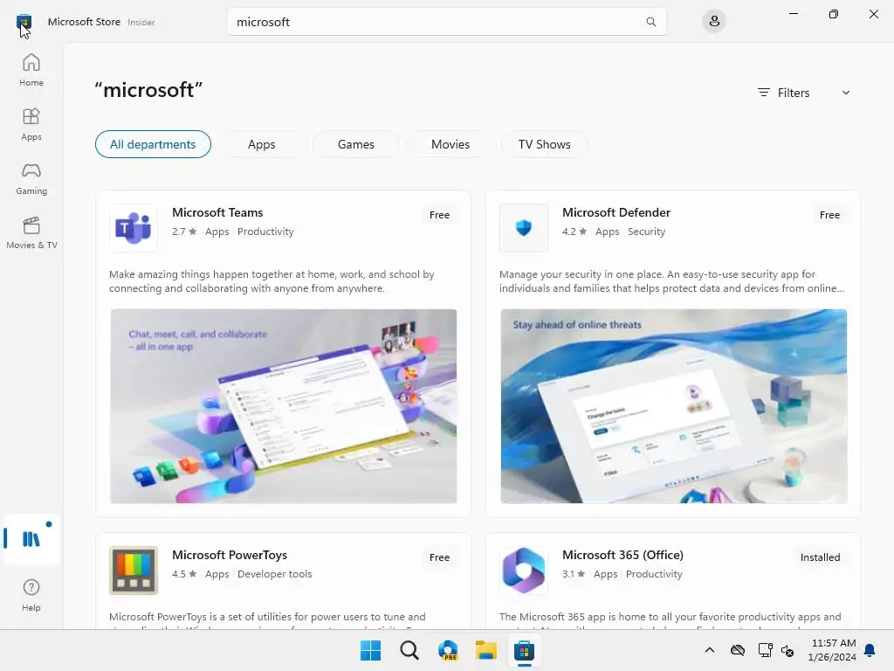Open the Microsoft Defender title link

click(615, 212)
